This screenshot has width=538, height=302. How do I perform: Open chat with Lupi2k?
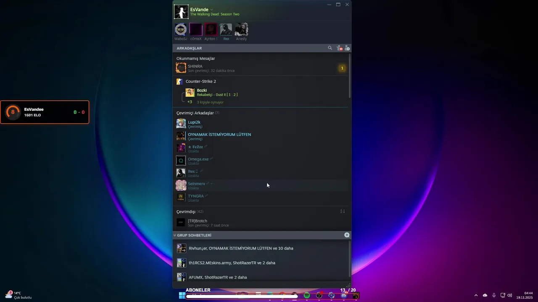[x=261, y=124]
